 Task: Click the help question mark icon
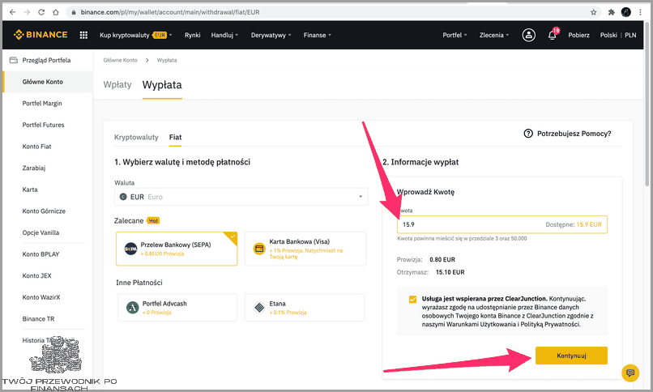[528, 134]
